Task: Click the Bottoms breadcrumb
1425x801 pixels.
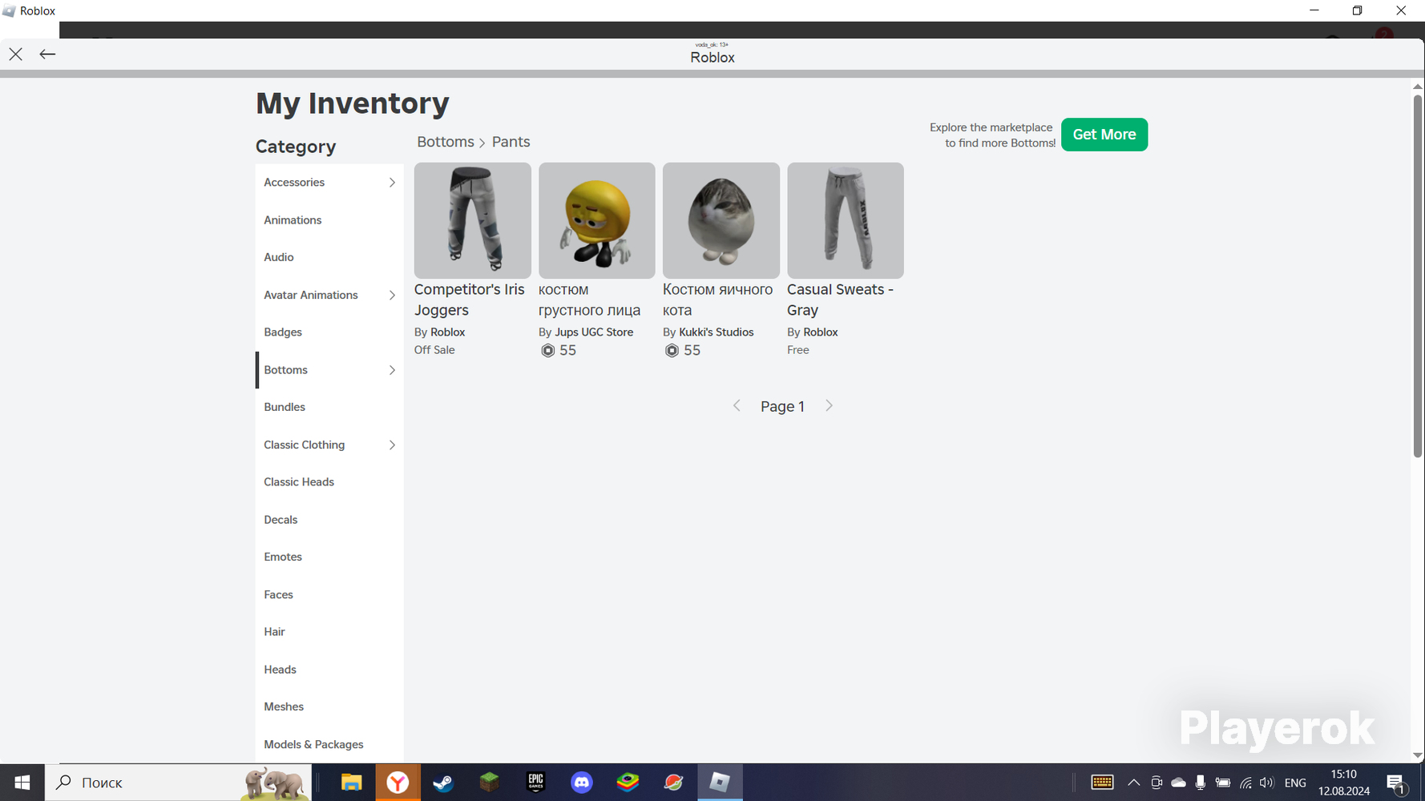Action: 446,142
